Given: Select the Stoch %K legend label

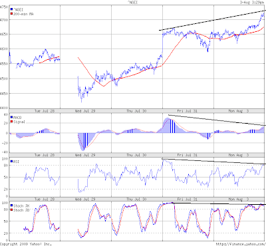Looking at the screenshot, I should [x=21, y=205].
